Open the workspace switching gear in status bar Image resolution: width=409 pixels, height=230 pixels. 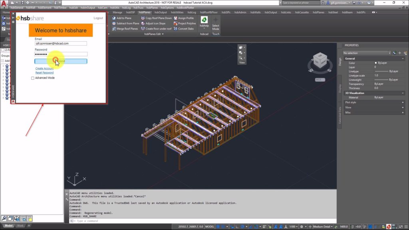tap(302, 227)
